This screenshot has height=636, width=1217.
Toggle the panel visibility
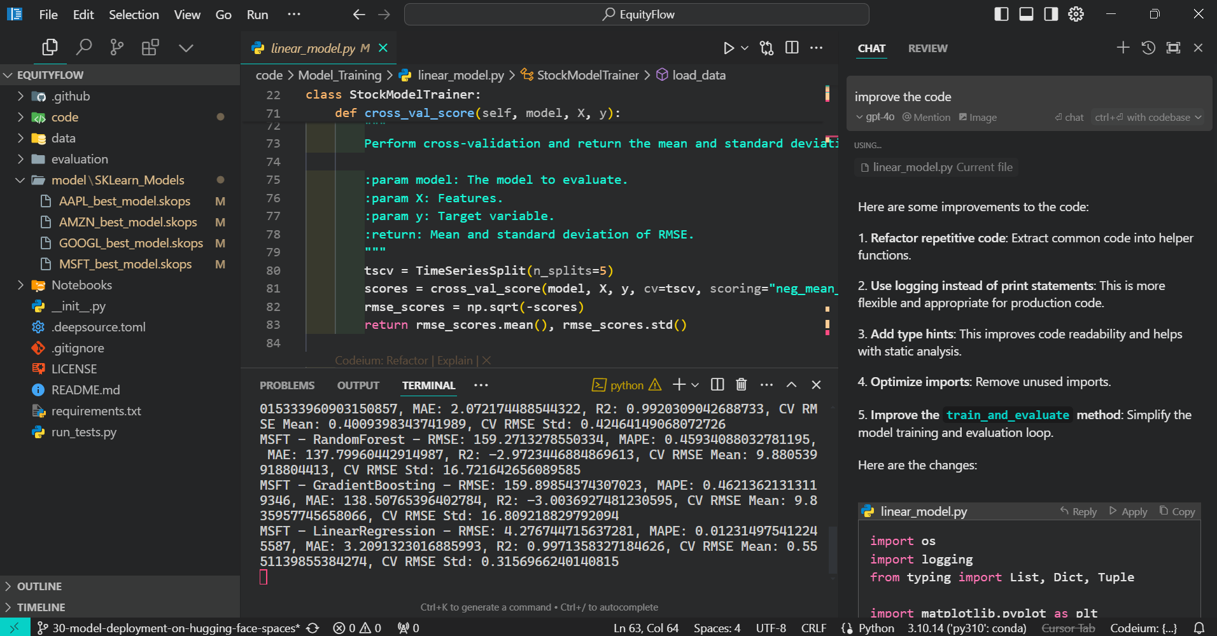tap(1025, 13)
